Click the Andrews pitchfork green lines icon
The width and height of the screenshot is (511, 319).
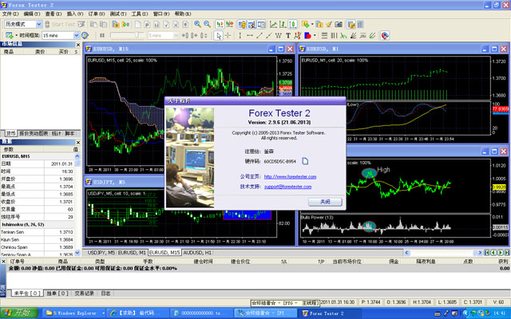(373, 35)
